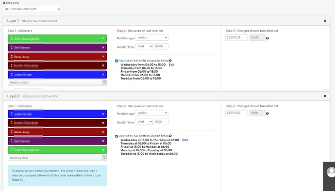The image size is (335, 191).
Task: Edit Layer 1 shift restrictions
Action: coord(171,64)
